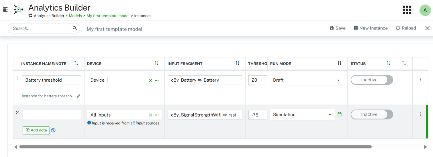Open more options menu for row 1
This screenshot has height=157, width=433.
[421, 80]
